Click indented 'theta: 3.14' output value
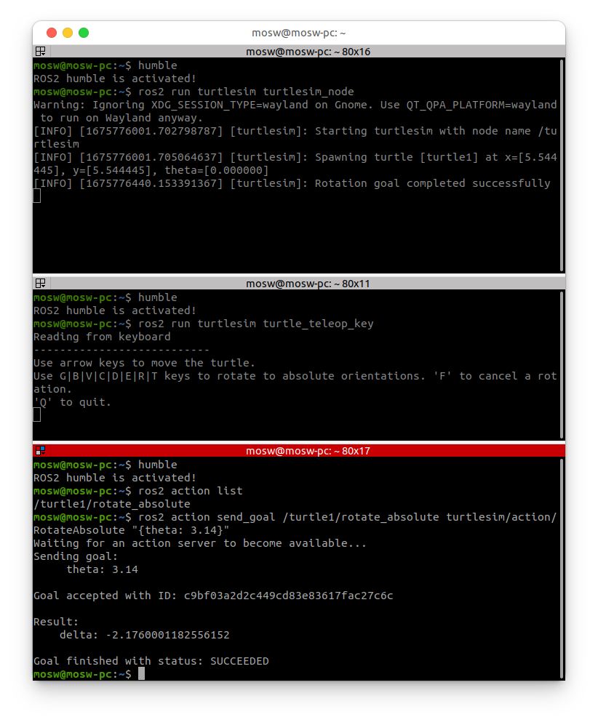The image size is (598, 725). pyautogui.click(x=102, y=569)
